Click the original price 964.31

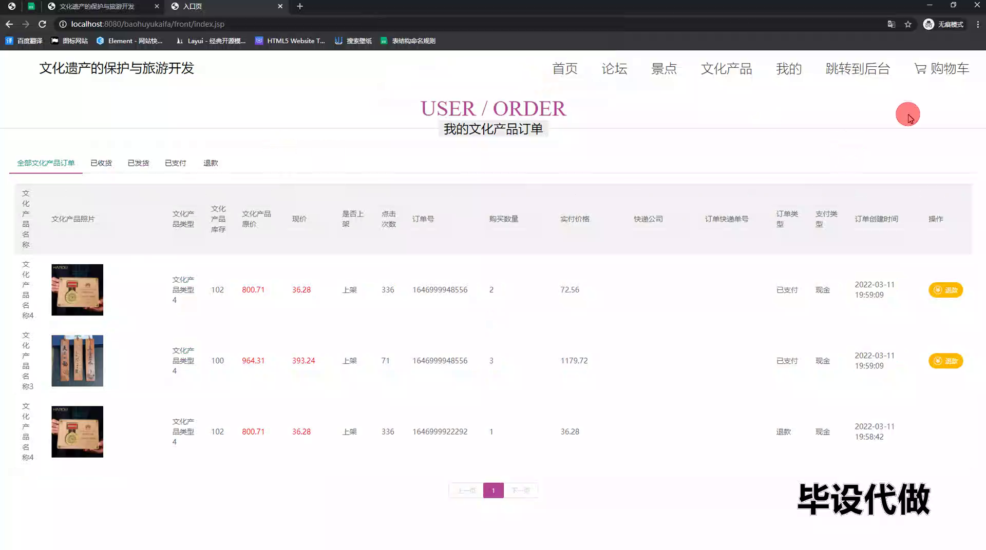pos(253,361)
